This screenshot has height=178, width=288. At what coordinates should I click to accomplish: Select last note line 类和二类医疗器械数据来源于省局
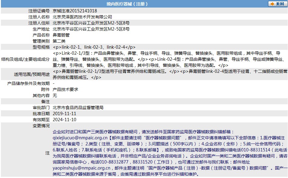click(84, 174)
